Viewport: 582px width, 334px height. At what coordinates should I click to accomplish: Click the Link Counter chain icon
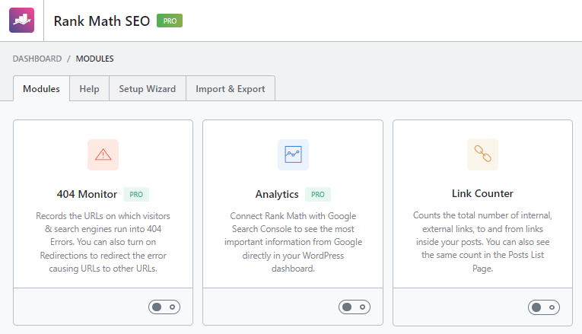[482, 154]
